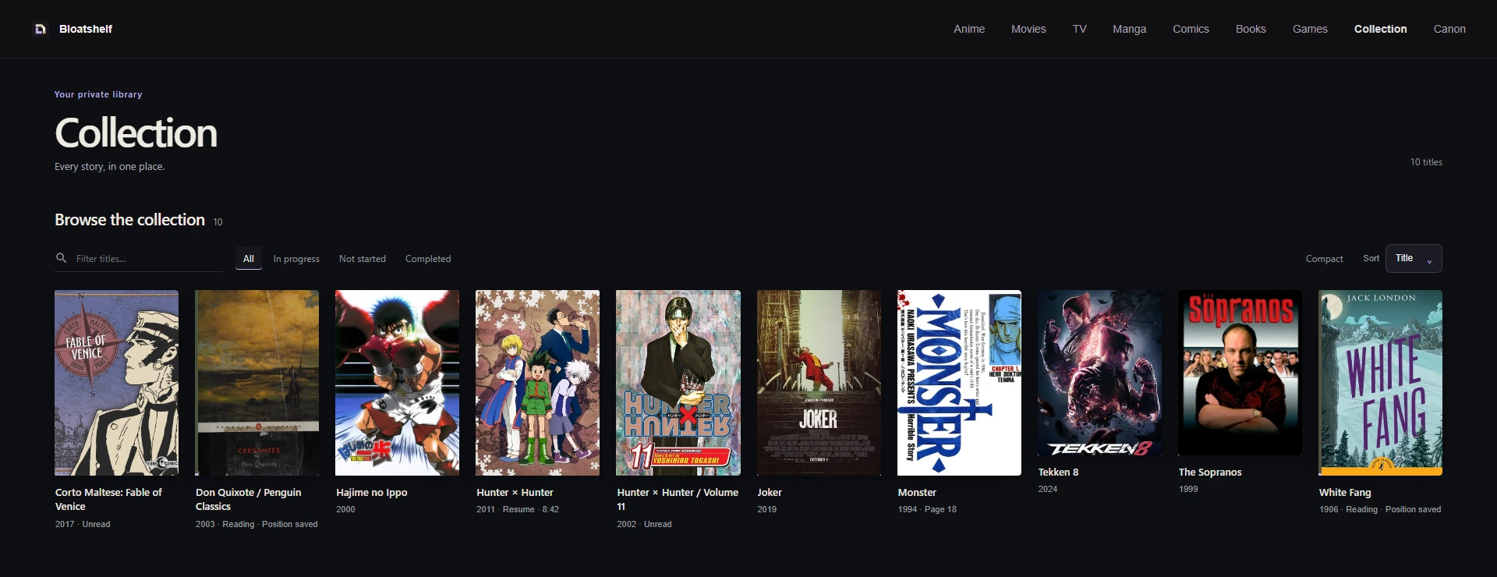Toggle the Compact view

[1324, 259]
